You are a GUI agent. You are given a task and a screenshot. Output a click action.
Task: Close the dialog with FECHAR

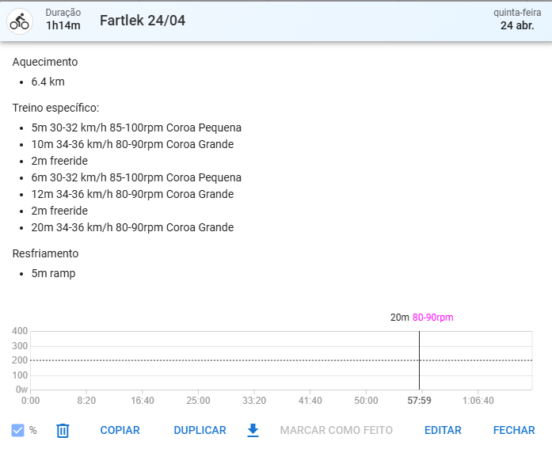pyautogui.click(x=514, y=430)
